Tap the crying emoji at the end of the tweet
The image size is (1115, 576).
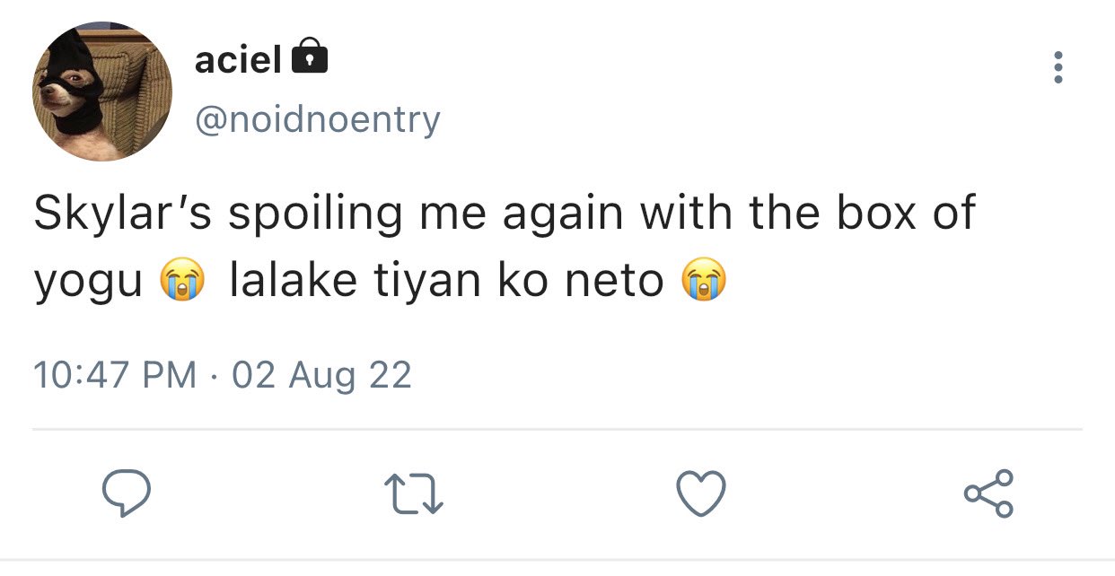tap(703, 282)
